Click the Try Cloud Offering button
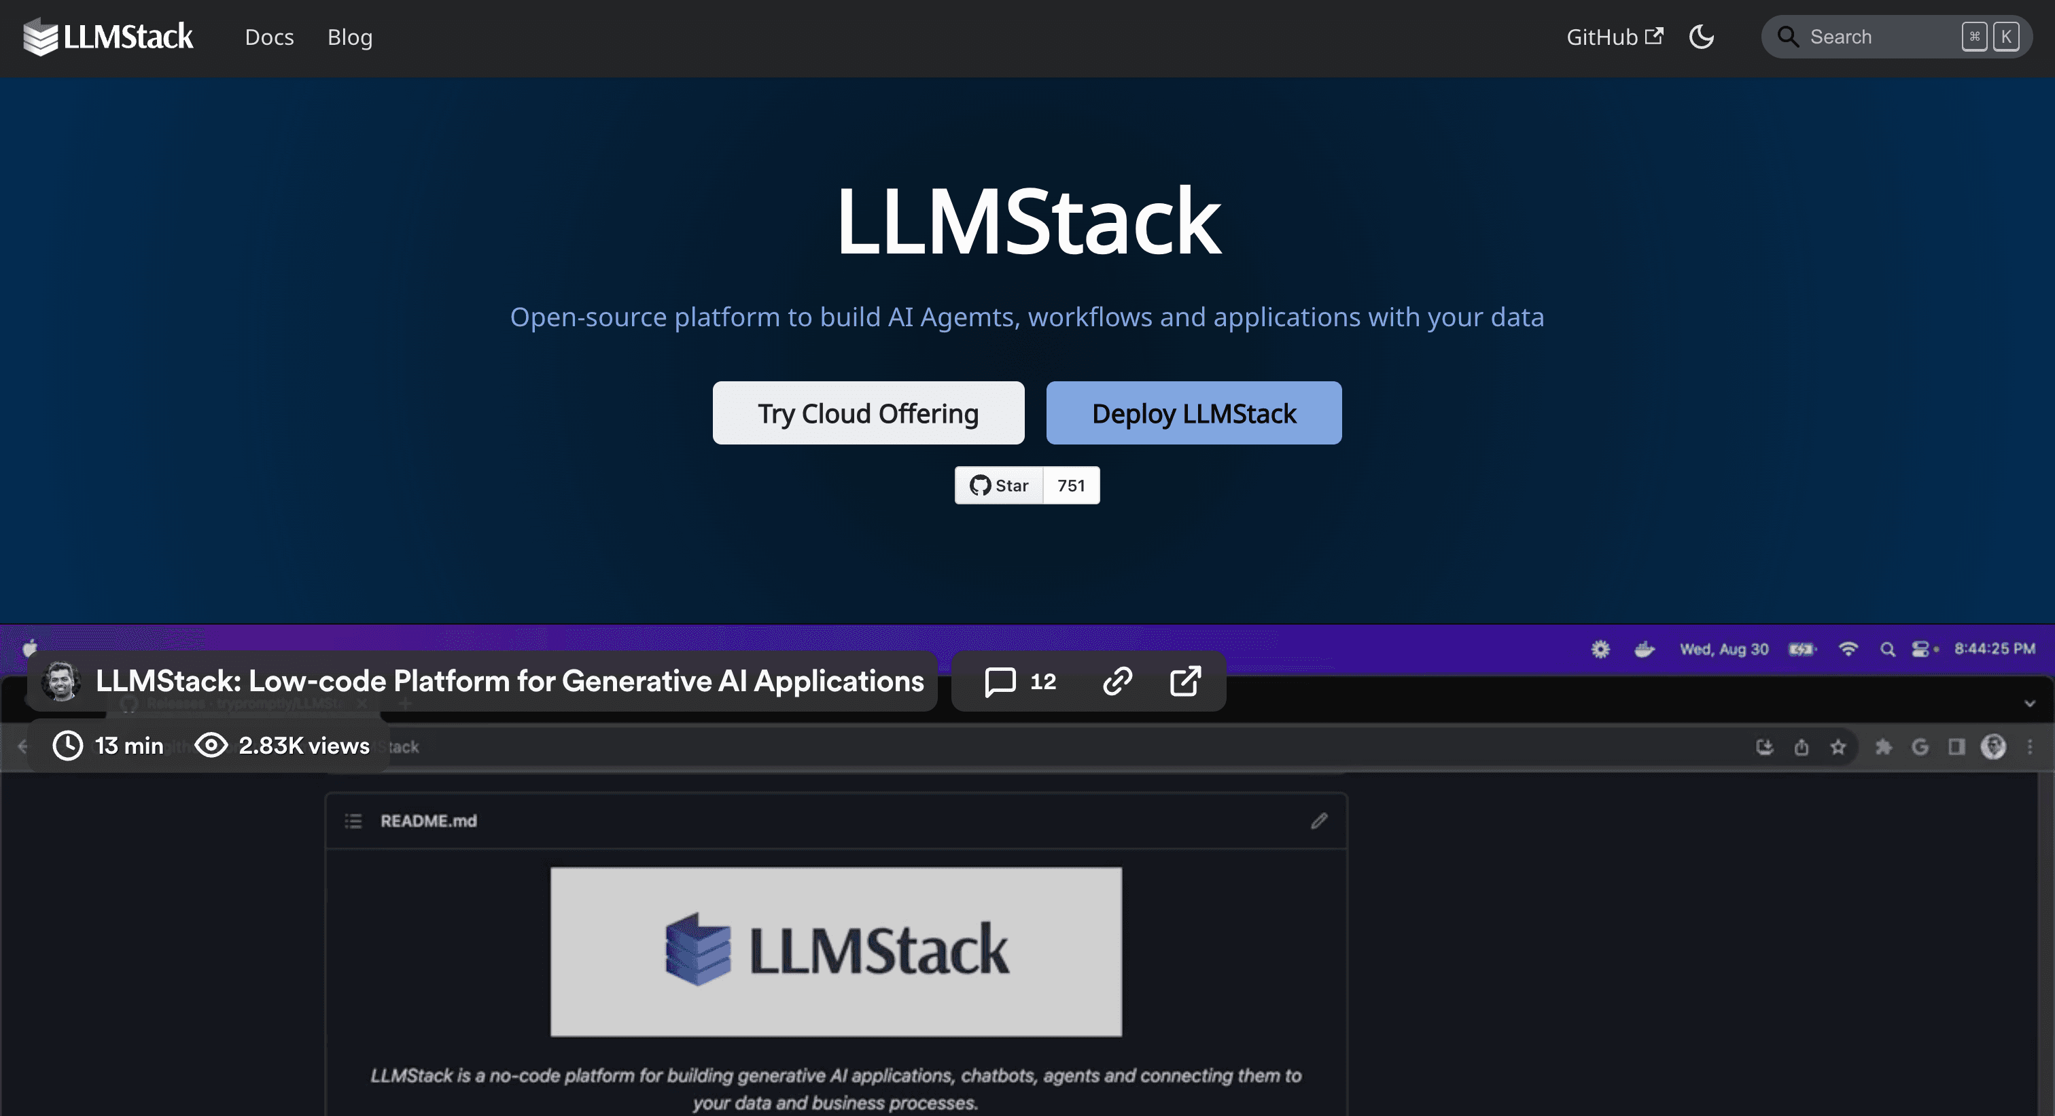This screenshot has height=1116, width=2055. (868, 413)
